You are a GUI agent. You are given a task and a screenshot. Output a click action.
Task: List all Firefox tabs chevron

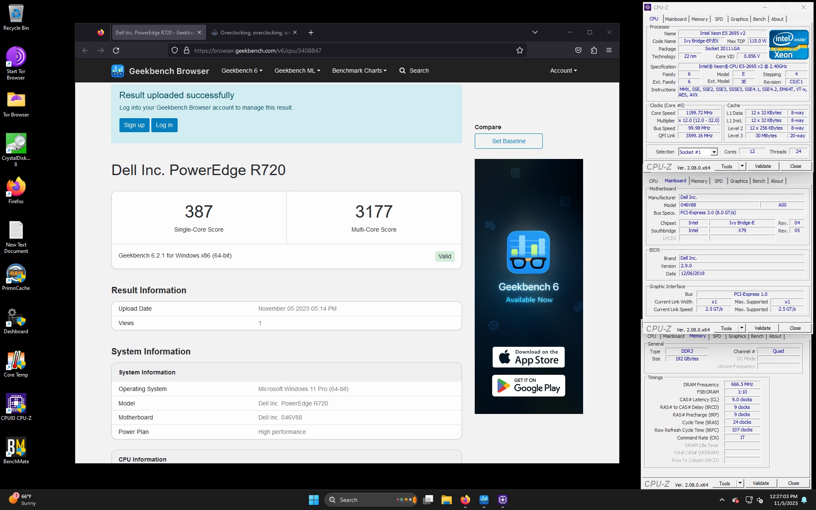535,32
